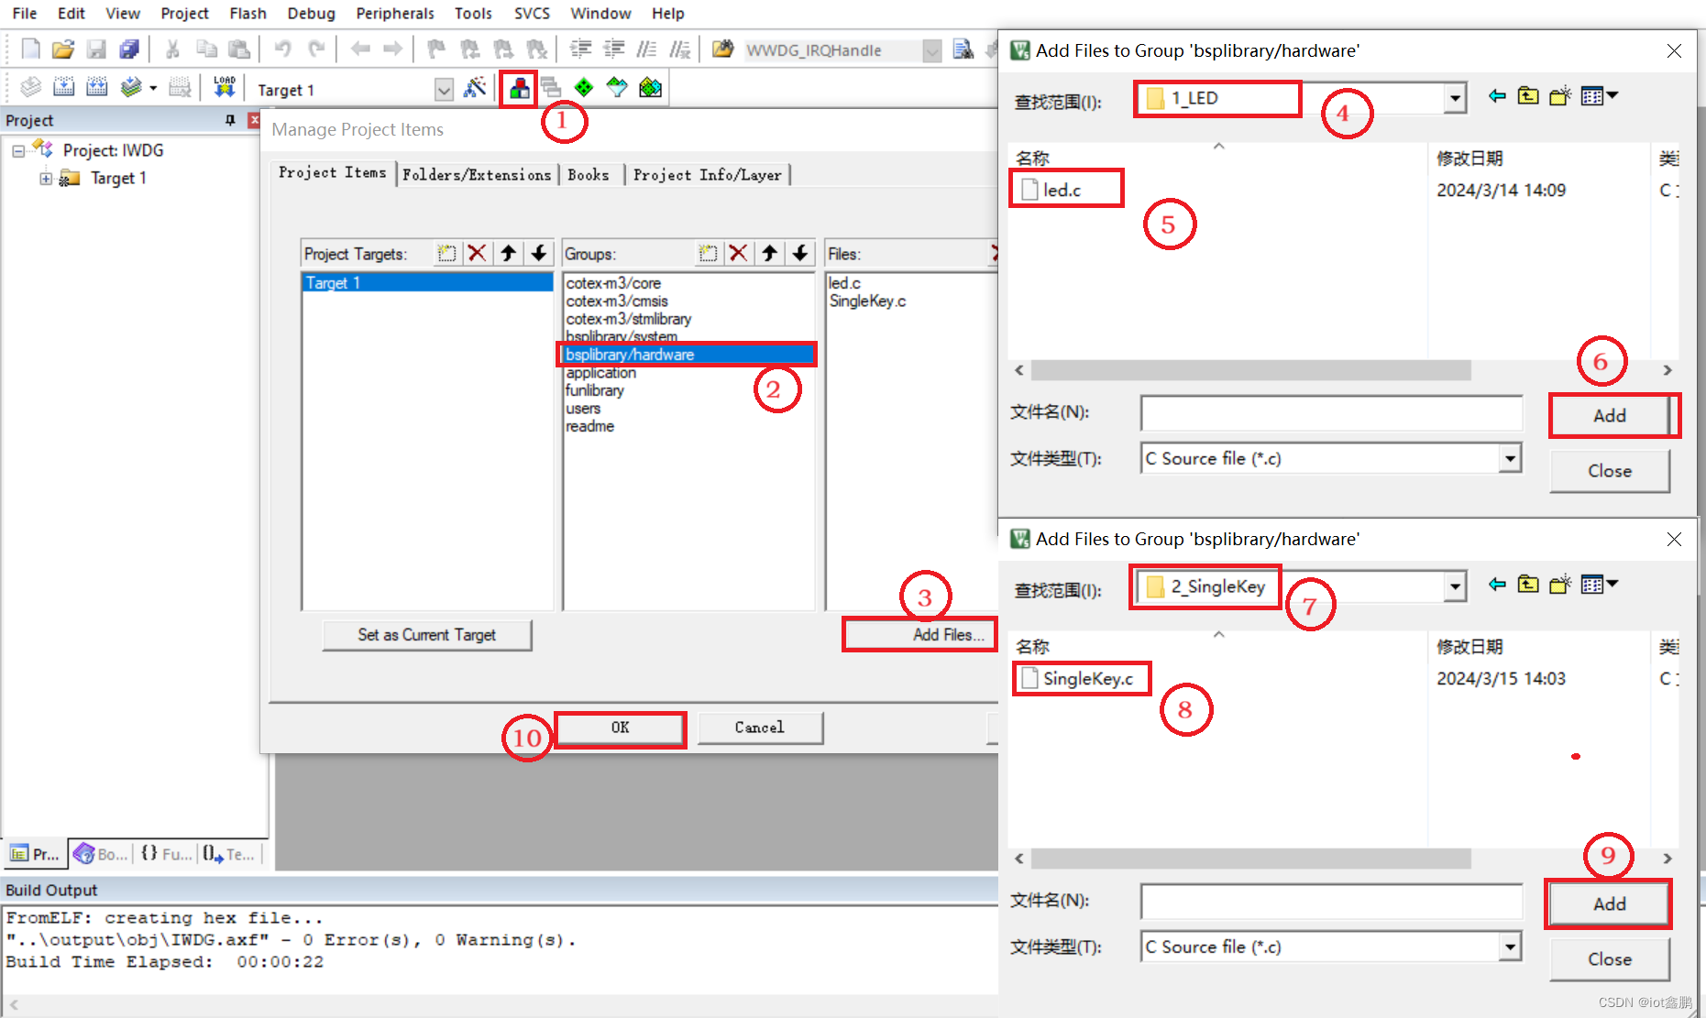Image resolution: width=1706 pixels, height=1018 pixels.
Task: Click the Undo arrow icon
Action: pos(283,49)
